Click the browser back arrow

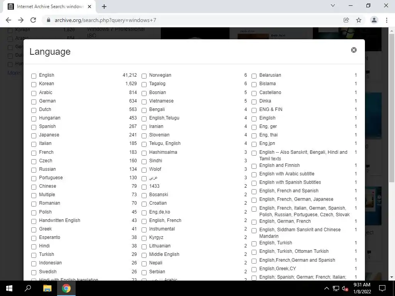tap(8, 20)
